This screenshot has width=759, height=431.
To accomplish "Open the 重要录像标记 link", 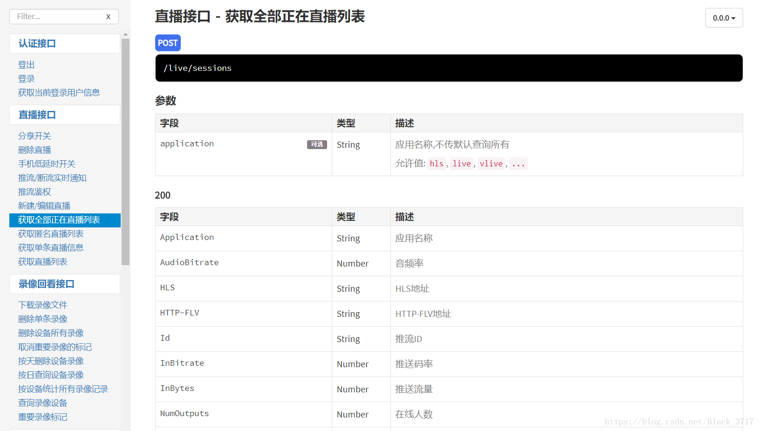I will tap(43, 417).
